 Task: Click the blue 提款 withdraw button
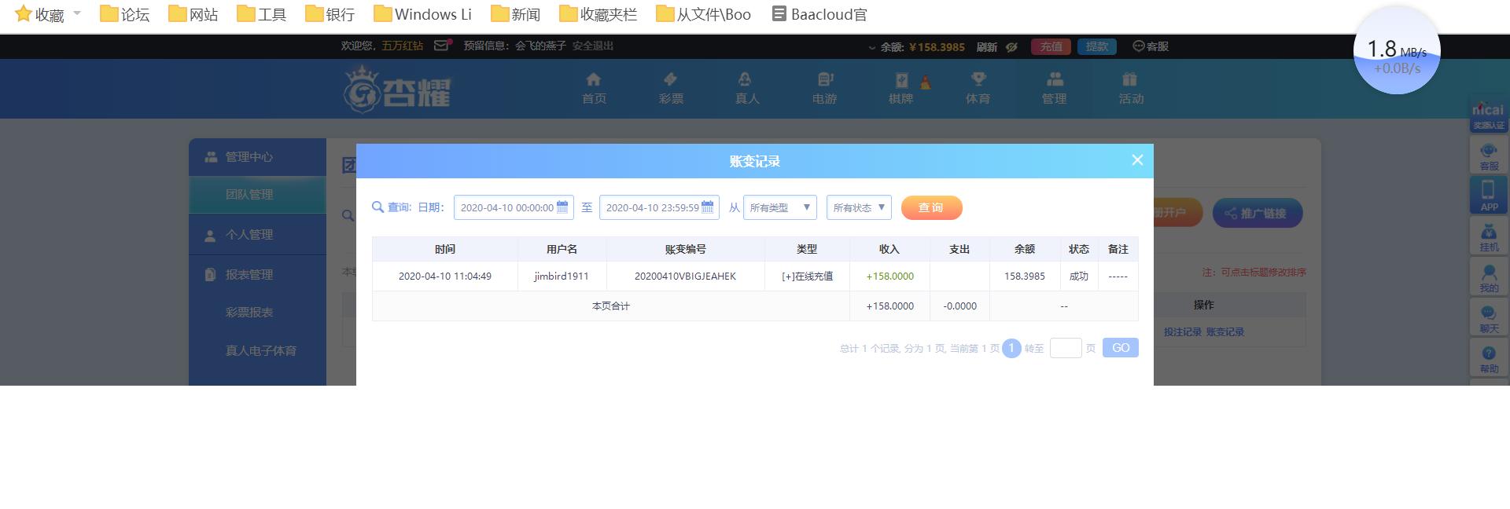click(x=1096, y=46)
